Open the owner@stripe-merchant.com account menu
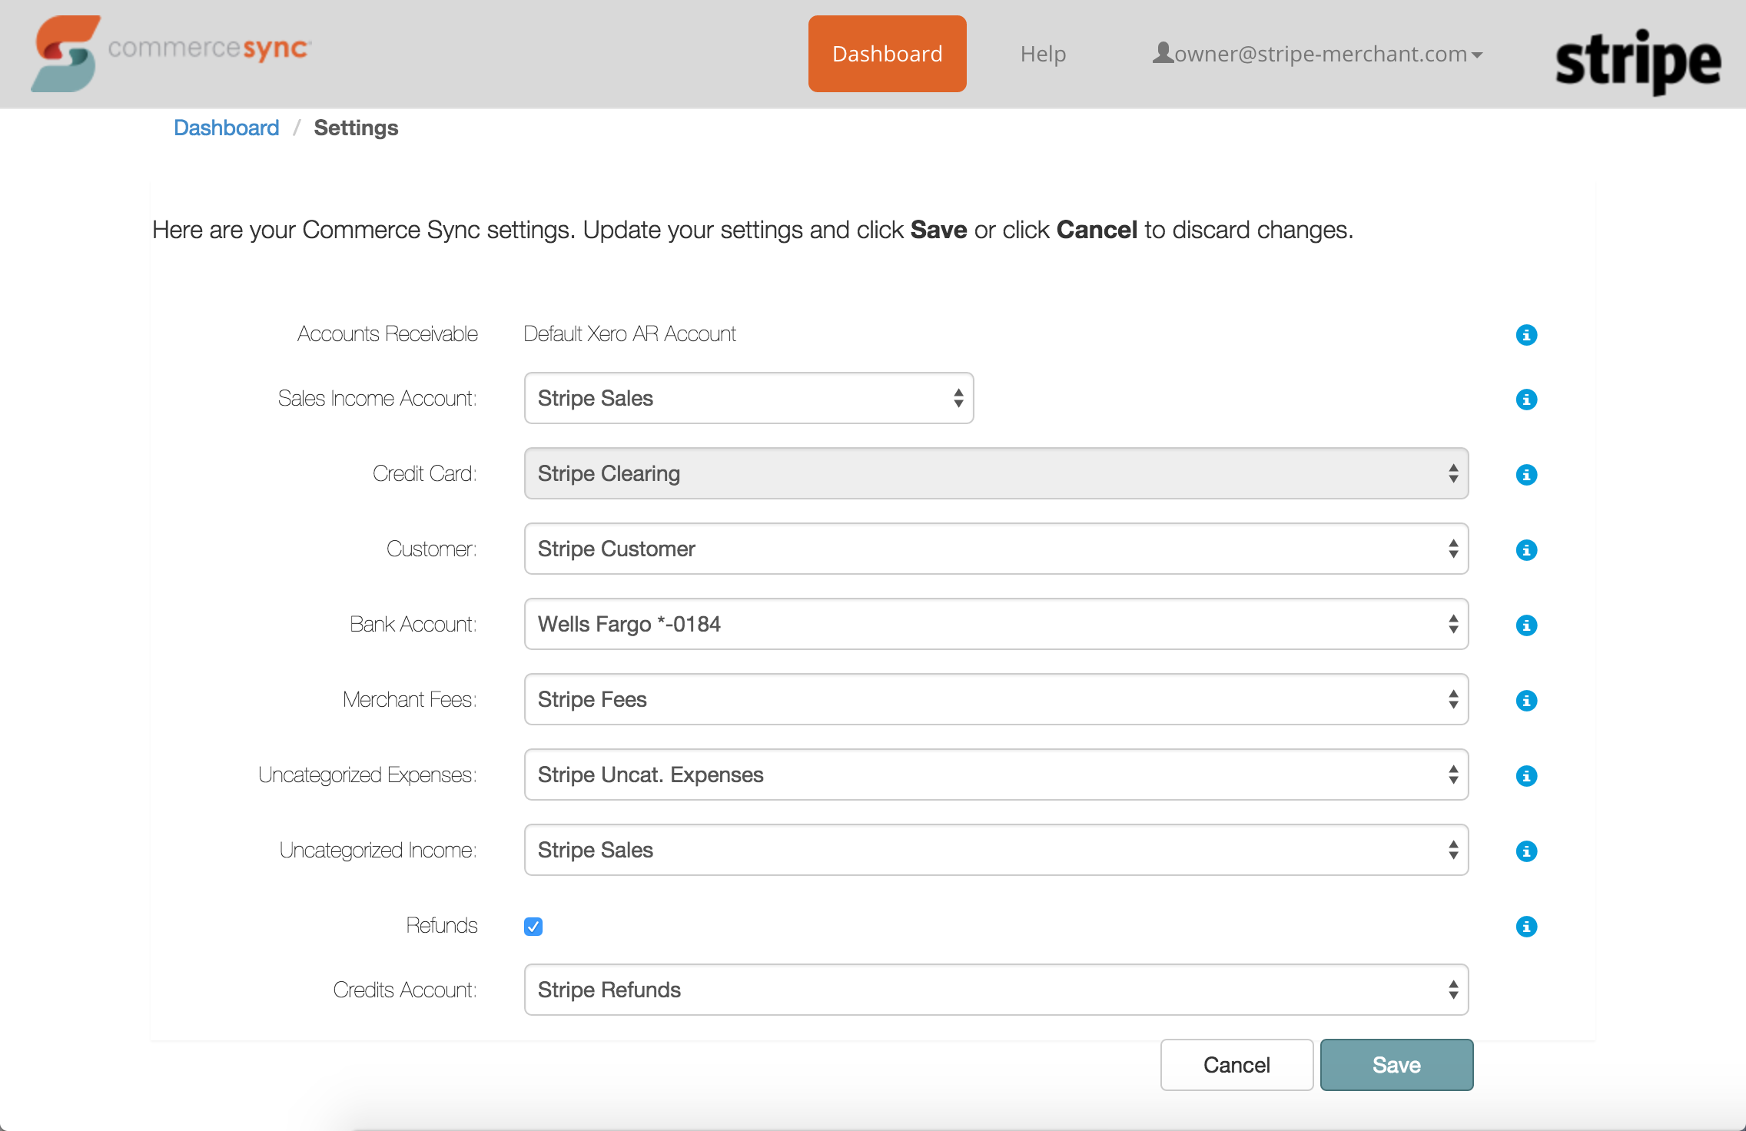Image resolution: width=1746 pixels, height=1131 pixels. [1318, 54]
